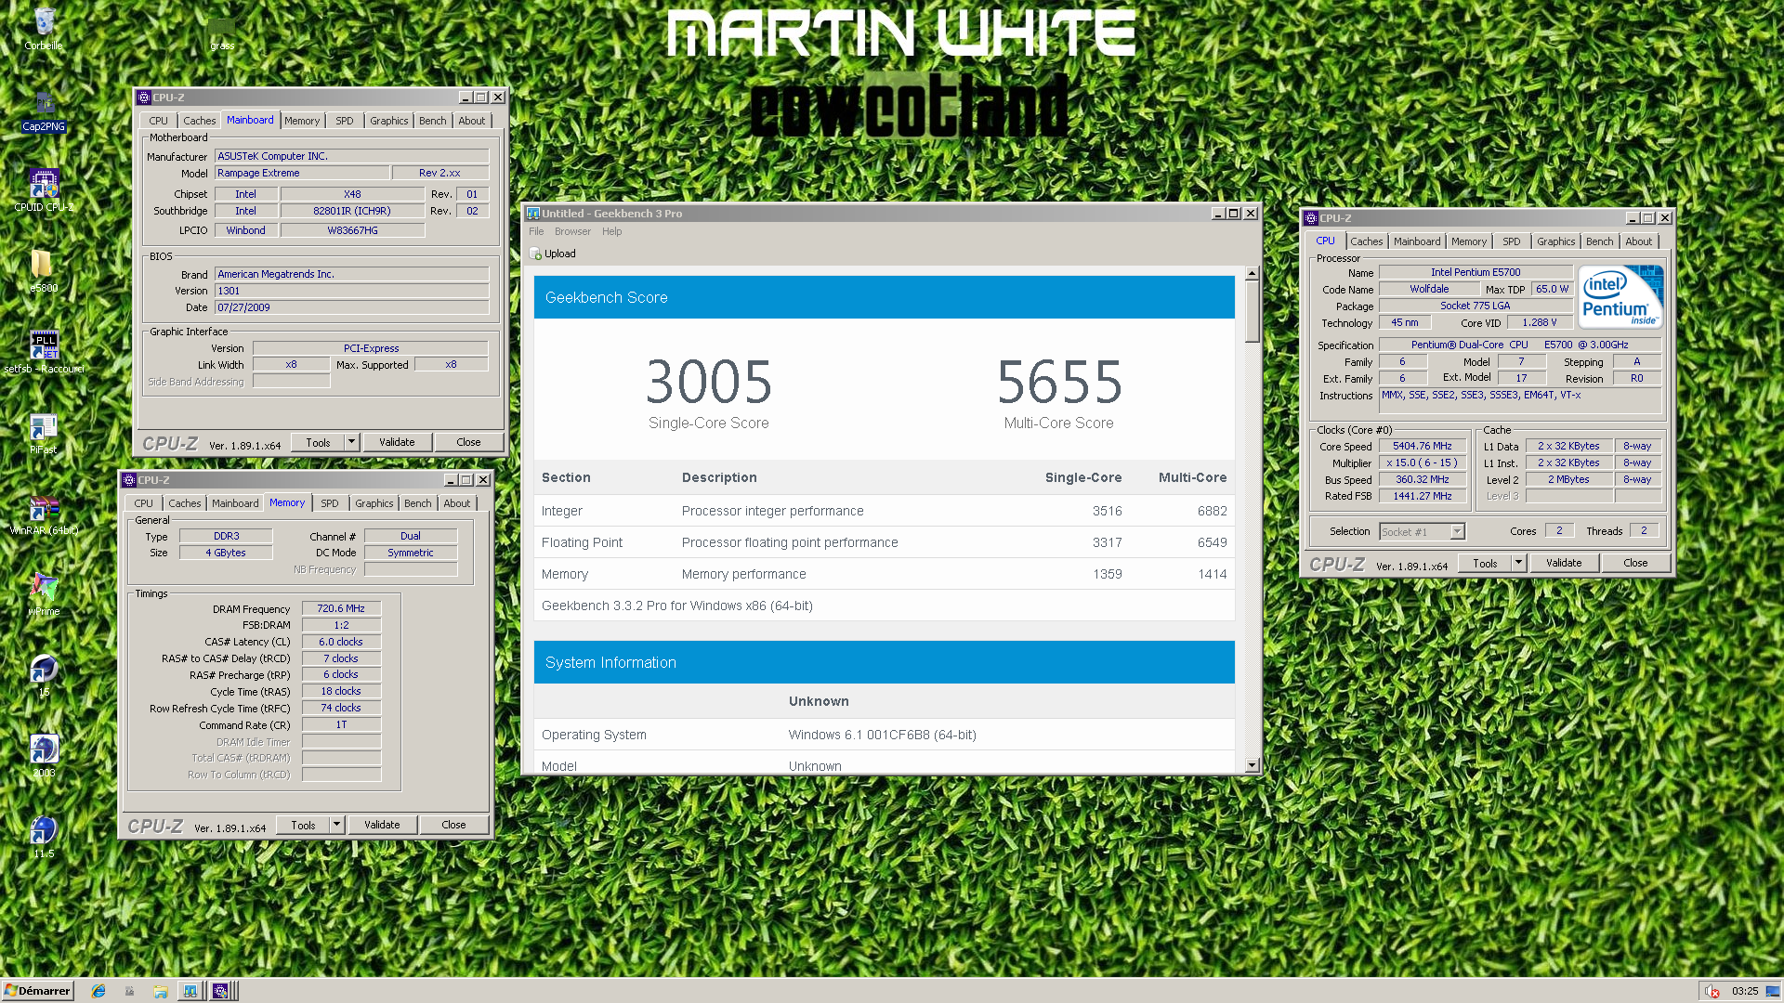Image resolution: width=1784 pixels, height=1003 pixels.
Task: Click the small gray taskbar quick-launch icon
Action: (x=129, y=991)
